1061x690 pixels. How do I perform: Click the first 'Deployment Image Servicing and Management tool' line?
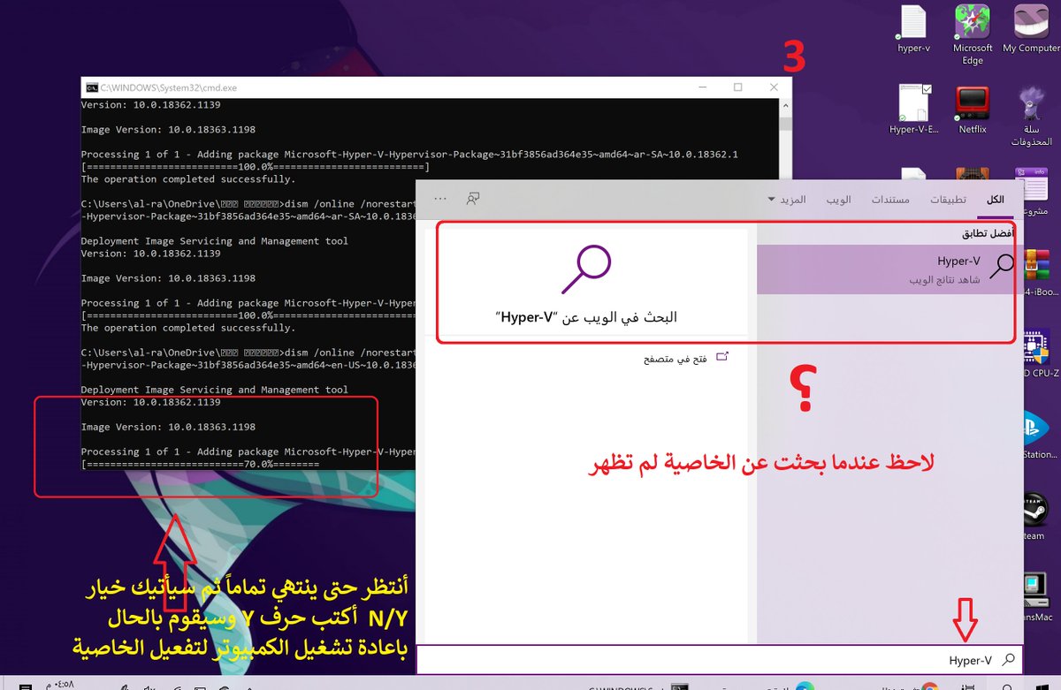click(215, 241)
